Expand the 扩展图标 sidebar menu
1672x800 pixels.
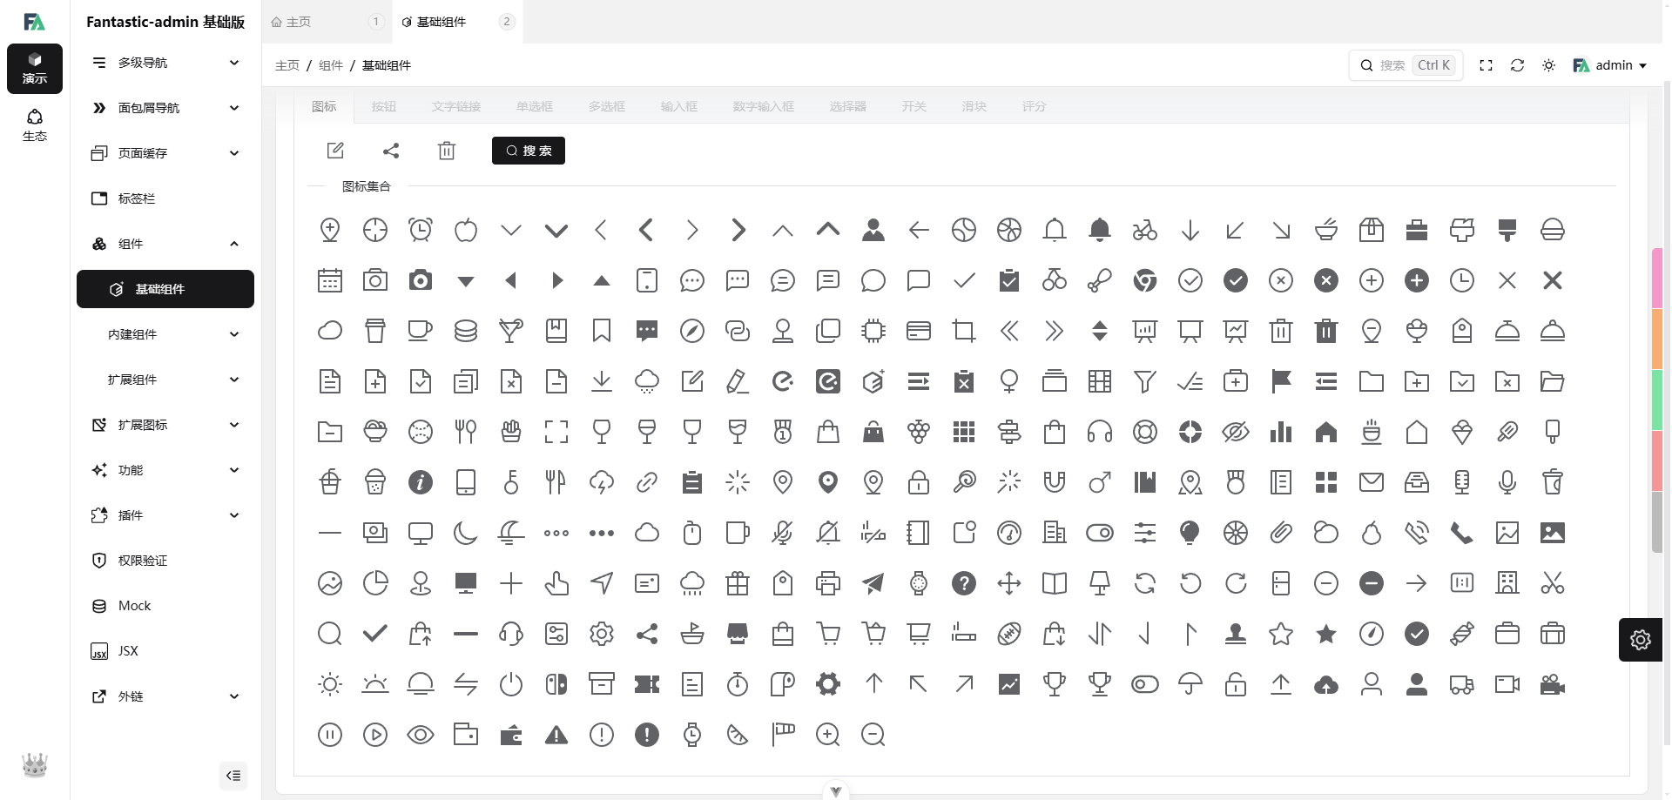165,425
